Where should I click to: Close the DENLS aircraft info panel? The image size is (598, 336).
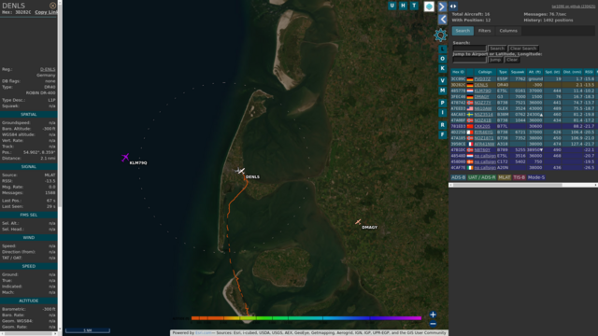(x=52, y=6)
